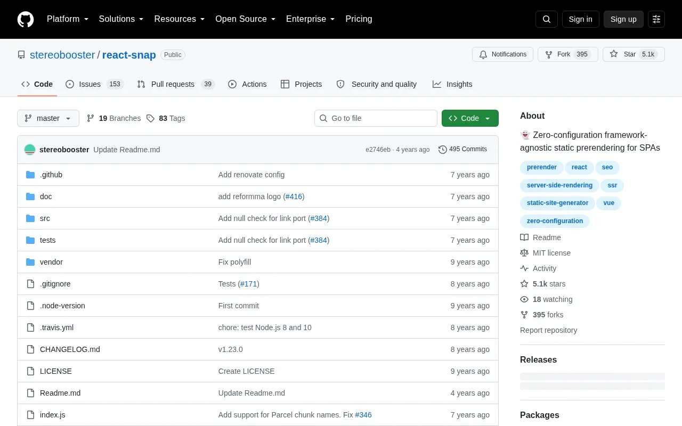Switch to the Issues tab
This screenshot has width=682, height=426.
(x=94, y=84)
